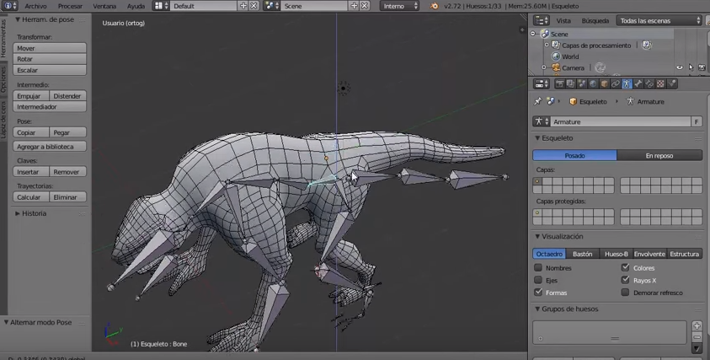
Task: Select En reposo pose position
Action: coord(659,155)
